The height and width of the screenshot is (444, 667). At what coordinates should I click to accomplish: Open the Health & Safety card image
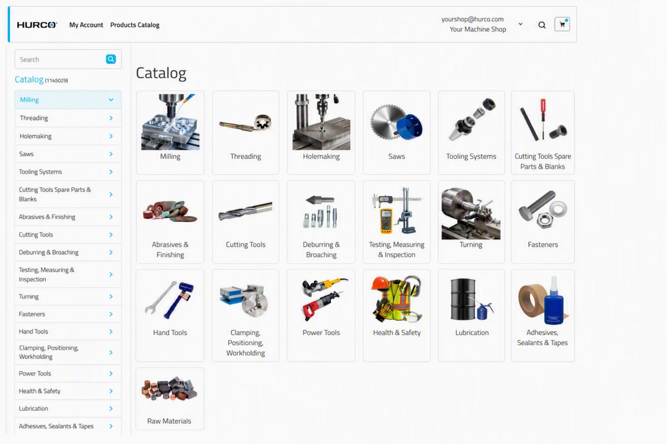coord(397,299)
